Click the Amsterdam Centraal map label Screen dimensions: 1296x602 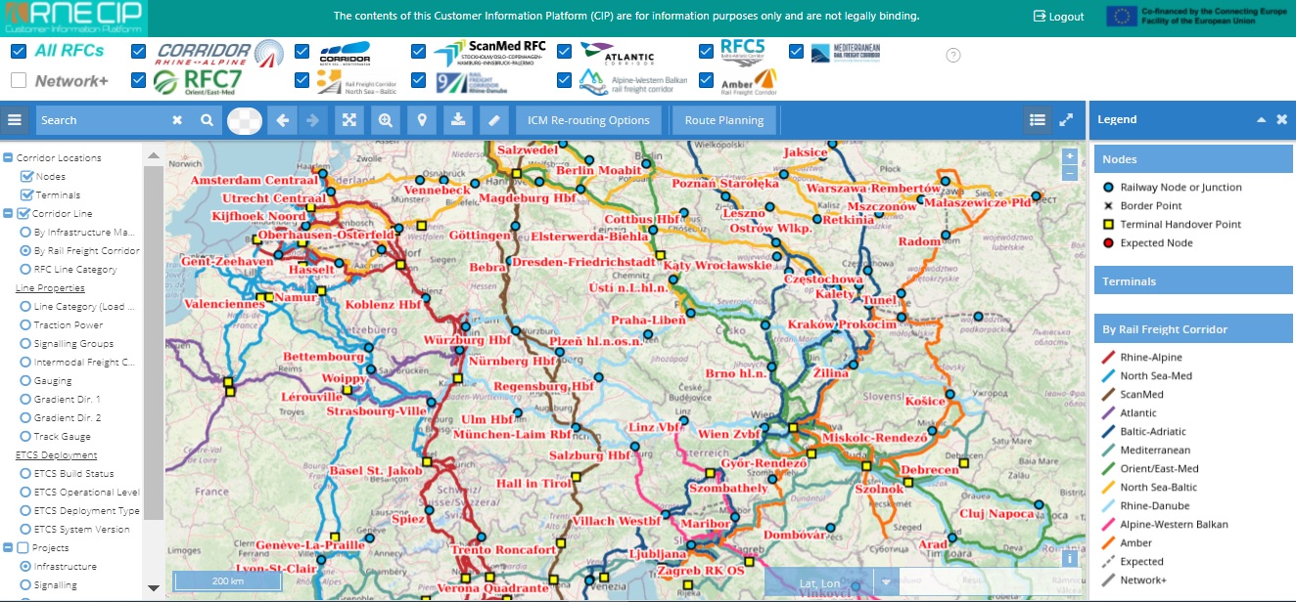pyautogui.click(x=255, y=181)
